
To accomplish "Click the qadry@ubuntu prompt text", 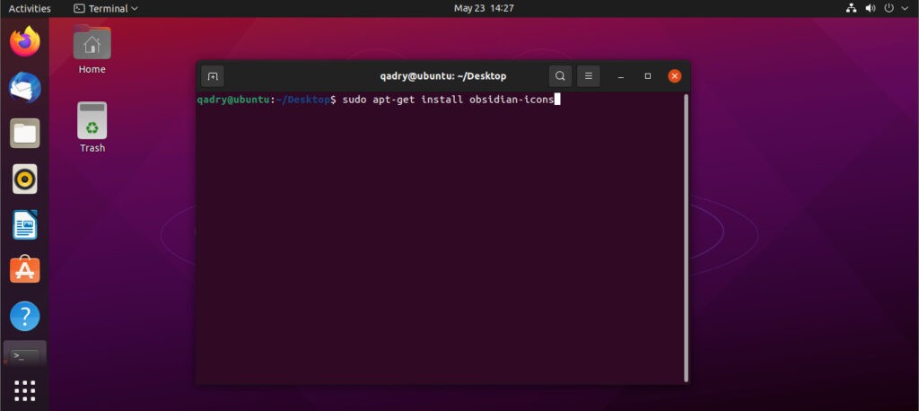I will click(232, 100).
